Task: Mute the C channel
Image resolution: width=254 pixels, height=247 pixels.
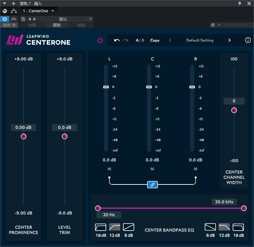Action: (x=152, y=169)
